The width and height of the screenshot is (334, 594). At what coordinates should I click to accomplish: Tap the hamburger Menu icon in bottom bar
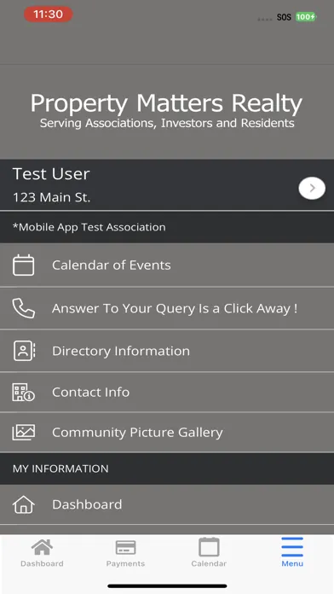click(292, 547)
